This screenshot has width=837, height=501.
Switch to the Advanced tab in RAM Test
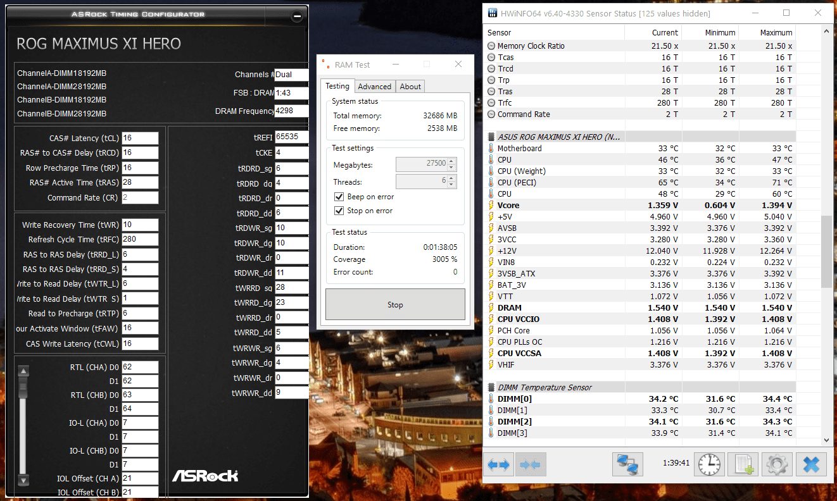(375, 87)
